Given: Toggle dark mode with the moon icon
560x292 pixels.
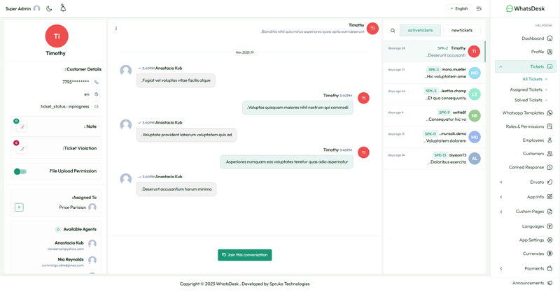Looking at the screenshot, I should (49, 8).
